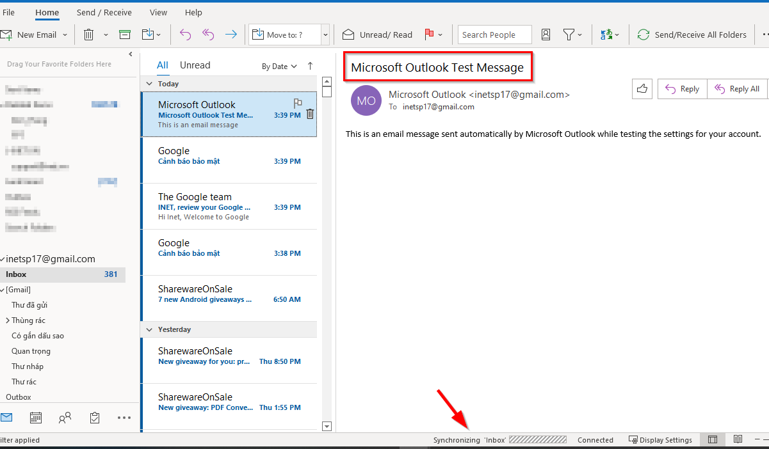
Task: Open the Delete dropdown arrow
Action: pyautogui.click(x=106, y=35)
